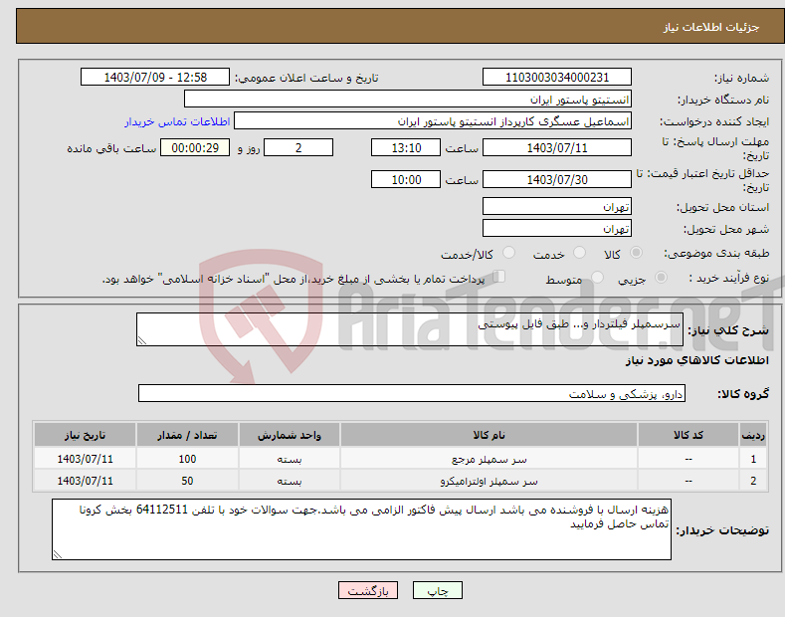Click the شرح کلی نیاز description textarea
The width and height of the screenshot is (785, 617).
coord(410,329)
